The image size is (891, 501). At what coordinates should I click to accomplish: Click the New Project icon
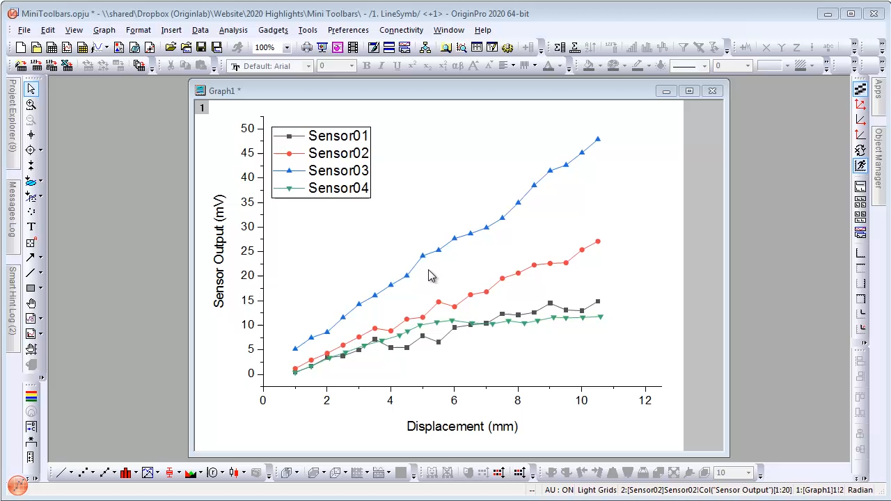[21, 47]
